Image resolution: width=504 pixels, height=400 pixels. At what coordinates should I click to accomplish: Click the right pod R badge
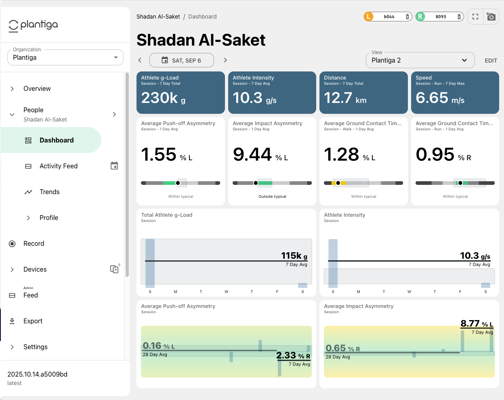point(420,17)
